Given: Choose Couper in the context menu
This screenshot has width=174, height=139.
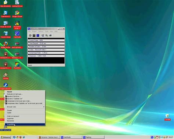Looking at the screenshot, I should 25,110.
